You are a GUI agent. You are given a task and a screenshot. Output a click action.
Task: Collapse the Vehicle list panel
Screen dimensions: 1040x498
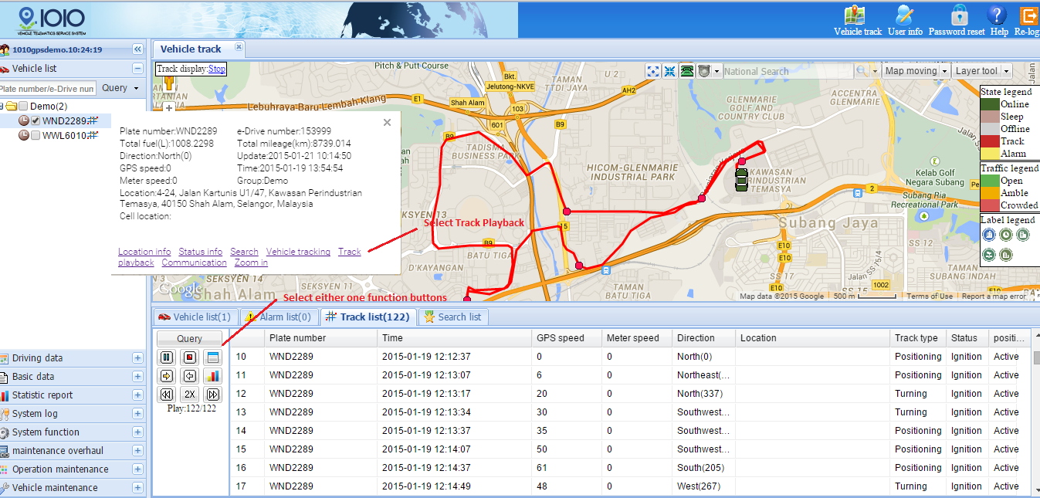click(x=137, y=69)
